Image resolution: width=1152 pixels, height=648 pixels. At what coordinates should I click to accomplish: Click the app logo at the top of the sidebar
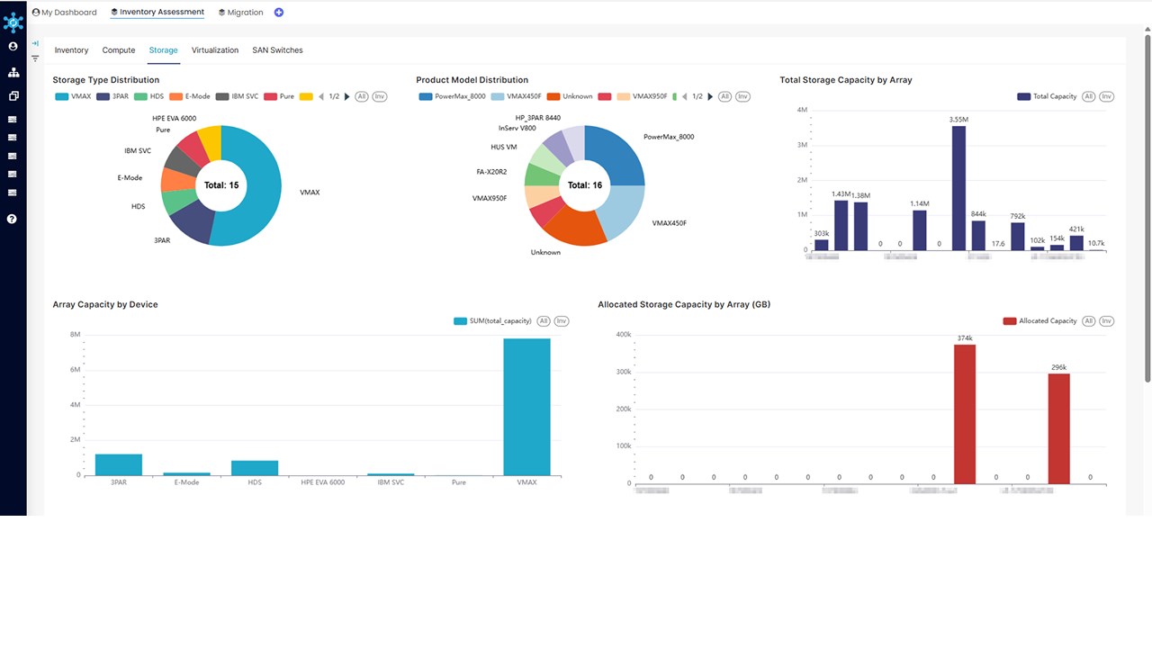click(x=13, y=22)
